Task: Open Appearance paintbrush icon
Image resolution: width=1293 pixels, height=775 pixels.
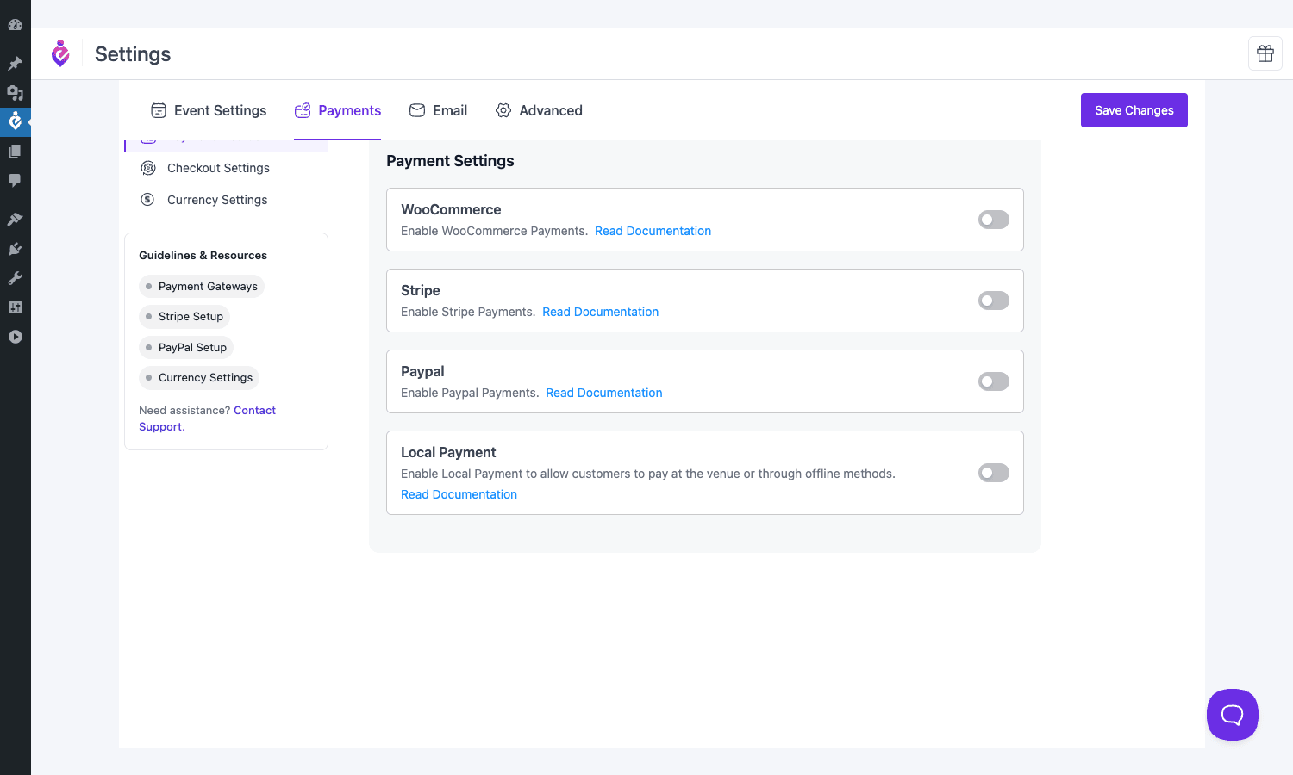Action: 15,220
